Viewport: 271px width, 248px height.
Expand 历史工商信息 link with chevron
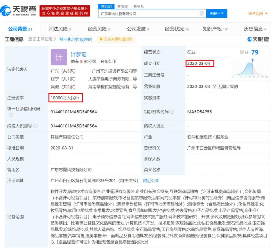click(x=42, y=39)
